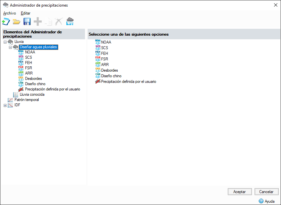281x205 pixels.
Task: Choose Diseño chino in the right options list
Action: click(x=111, y=76)
